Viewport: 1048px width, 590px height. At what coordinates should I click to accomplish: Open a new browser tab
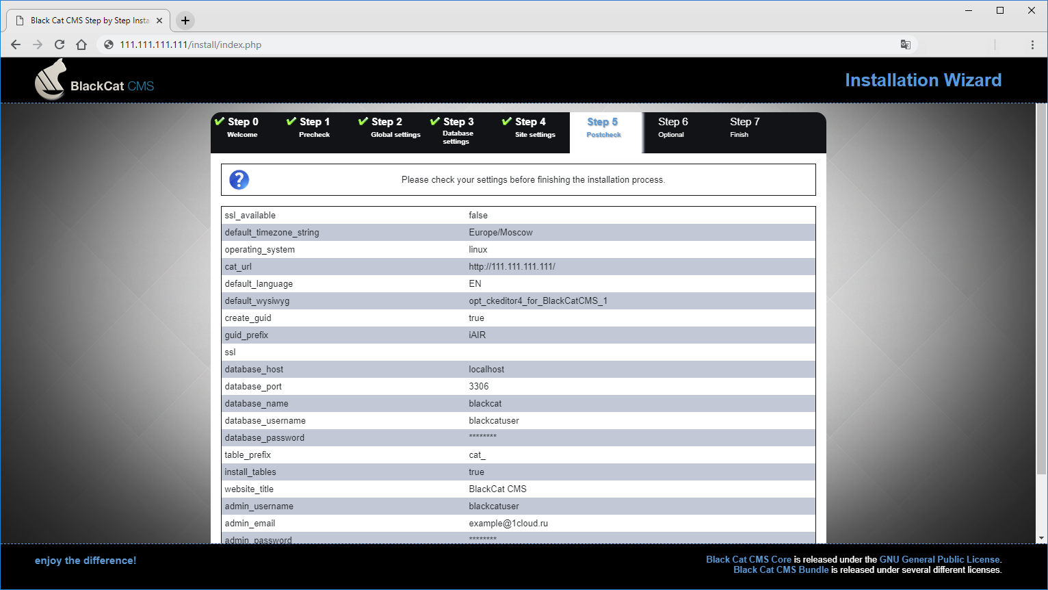click(x=185, y=21)
